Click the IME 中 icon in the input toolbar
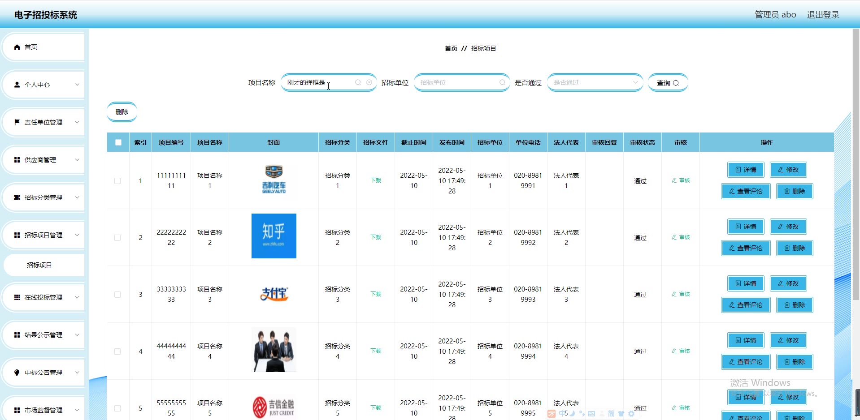 tap(563, 414)
